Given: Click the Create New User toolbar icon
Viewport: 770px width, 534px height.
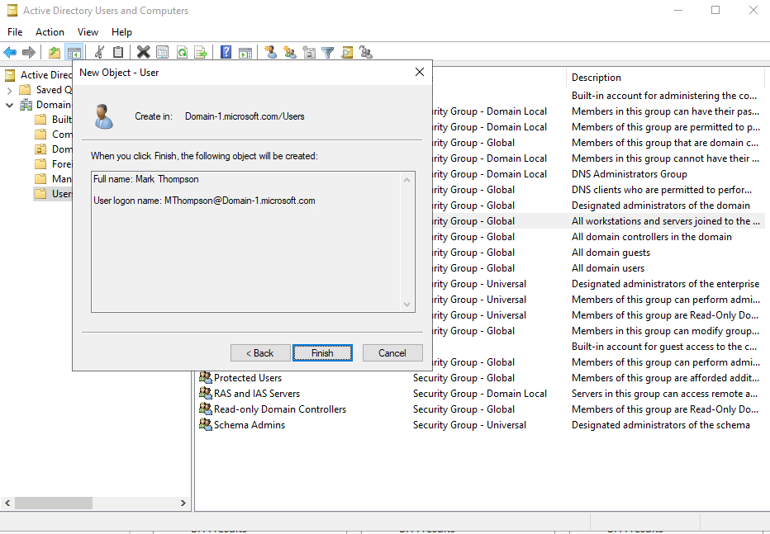Looking at the screenshot, I should [x=269, y=52].
